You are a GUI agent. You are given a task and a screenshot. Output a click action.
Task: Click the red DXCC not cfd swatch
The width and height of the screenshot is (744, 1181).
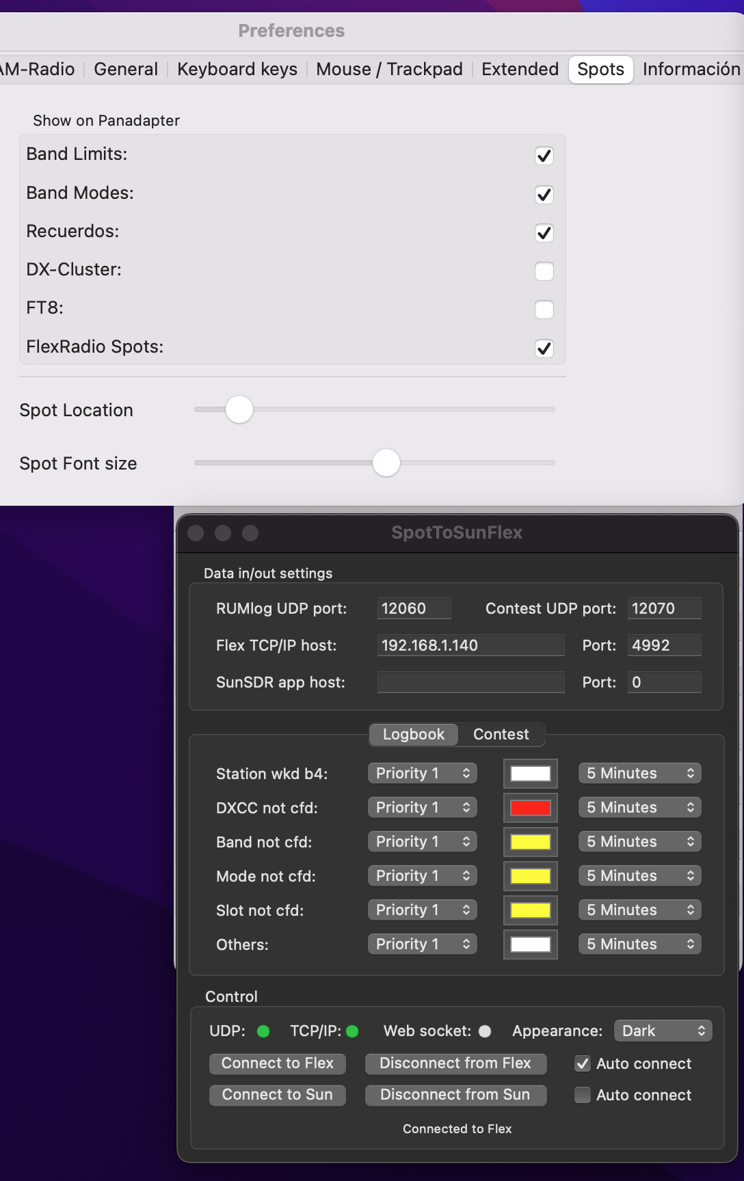[x=530, y=808]
